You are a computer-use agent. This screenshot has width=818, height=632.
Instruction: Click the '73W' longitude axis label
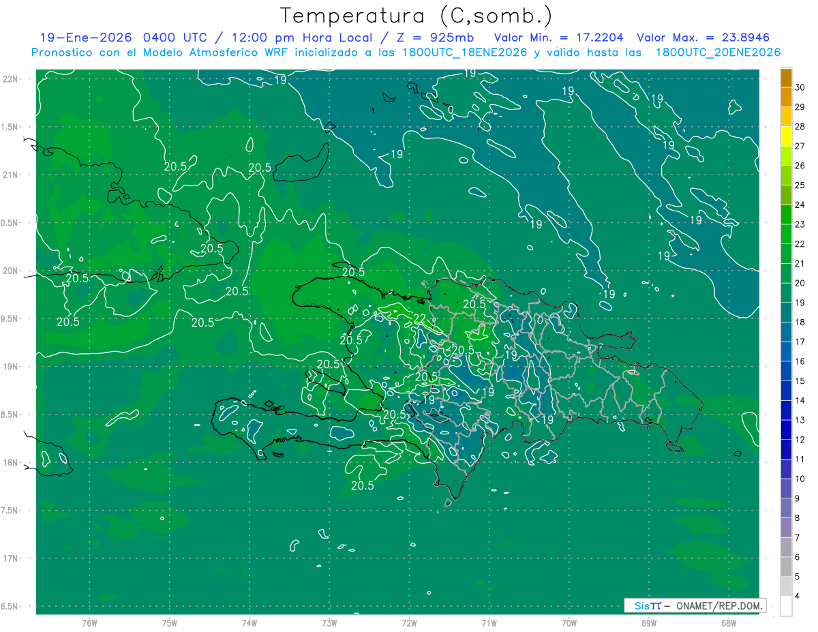coord(329,623)
